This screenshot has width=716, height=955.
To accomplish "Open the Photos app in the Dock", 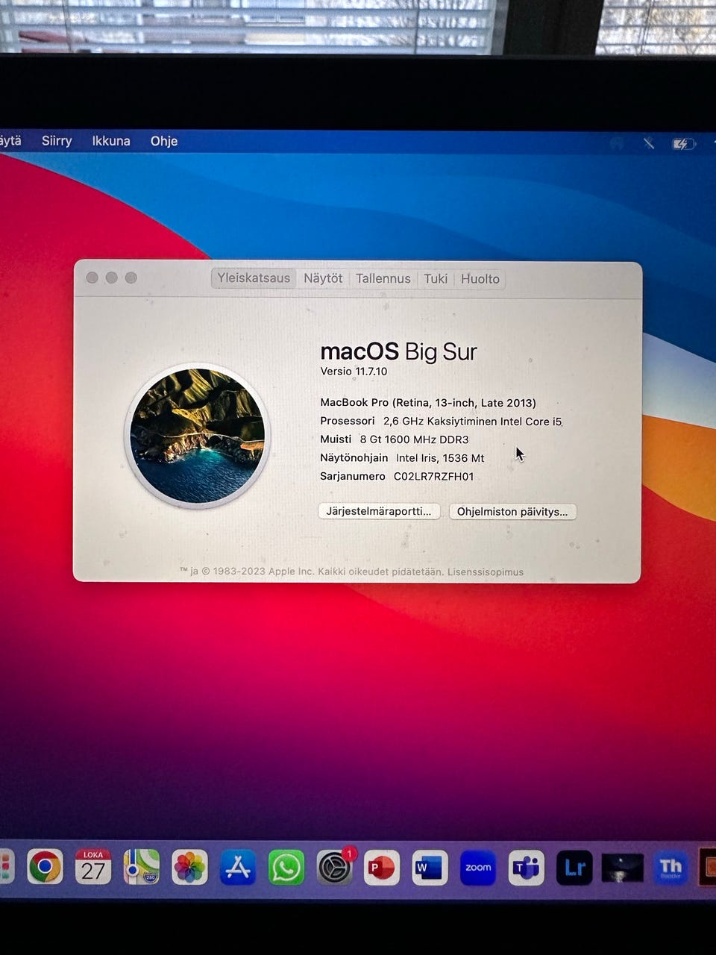I will (x=189, y=868).
